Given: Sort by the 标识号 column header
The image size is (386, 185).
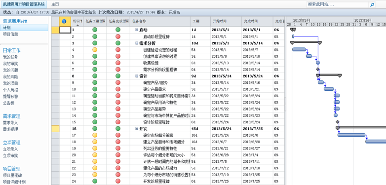Looking at the screenshot, I should [77, 21].
